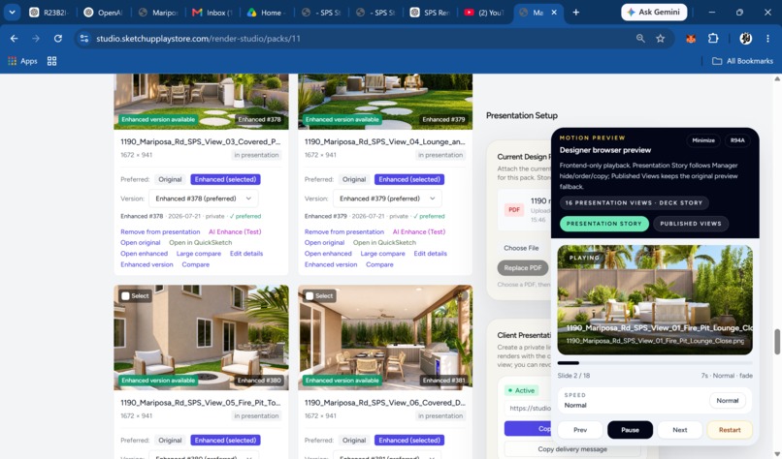Image resolution: width=782 pixels, height=459 pixels.
Task: Choose Enhanced (selected) for View_05 card
Action: (x=225, y=440)
